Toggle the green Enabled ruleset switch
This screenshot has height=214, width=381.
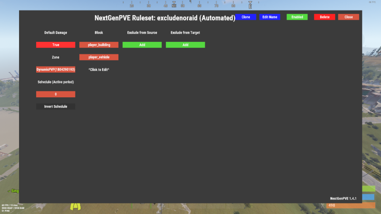(x=297, y=17)
